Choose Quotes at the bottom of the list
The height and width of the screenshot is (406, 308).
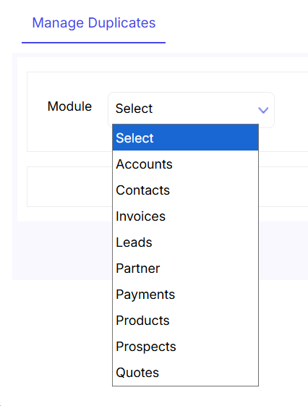point(185,373)
